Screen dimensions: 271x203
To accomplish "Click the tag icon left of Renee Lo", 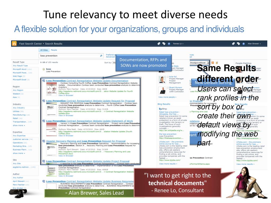I will coord(159,44).
